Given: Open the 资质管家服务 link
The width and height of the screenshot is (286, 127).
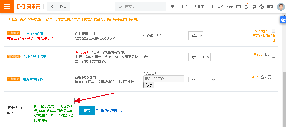Looking at the screenshot, I should tap(33, 79).
